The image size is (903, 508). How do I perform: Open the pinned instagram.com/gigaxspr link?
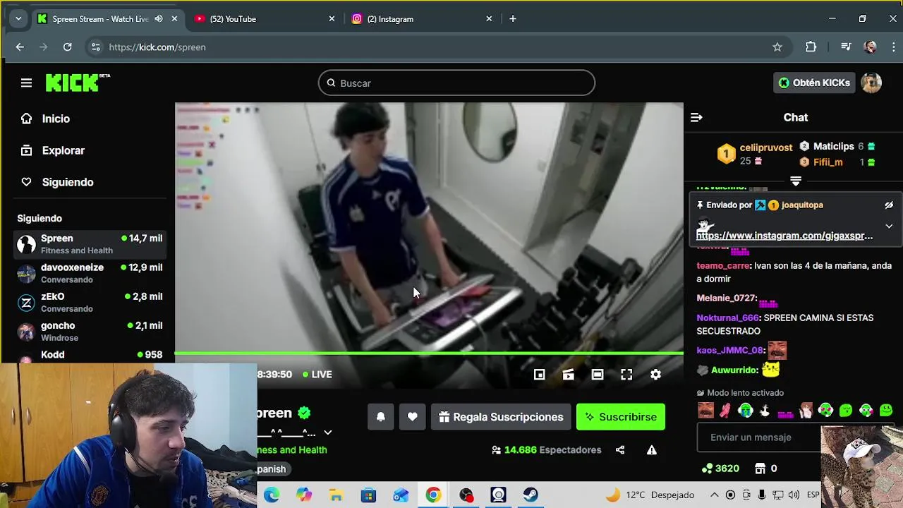(x=784, y=236)
